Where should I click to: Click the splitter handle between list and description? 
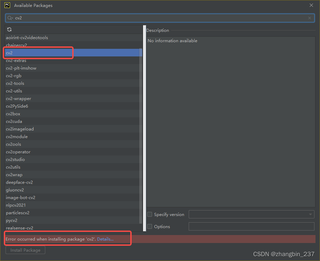click(144, 128)
